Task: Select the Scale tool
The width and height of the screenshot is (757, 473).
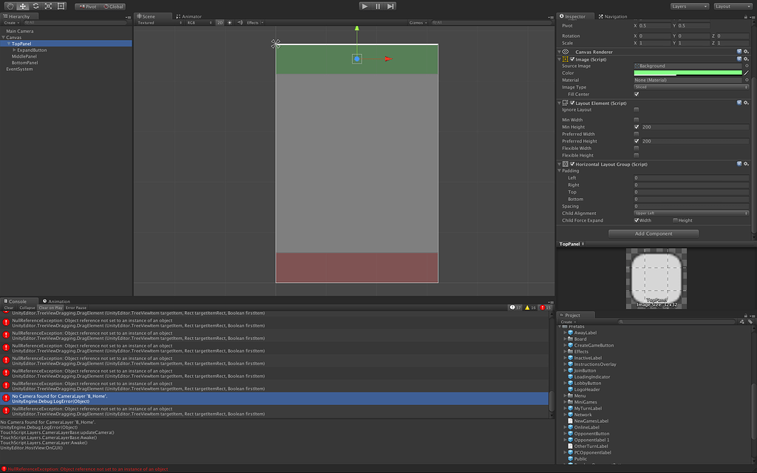Action: [x=48, y=6]
